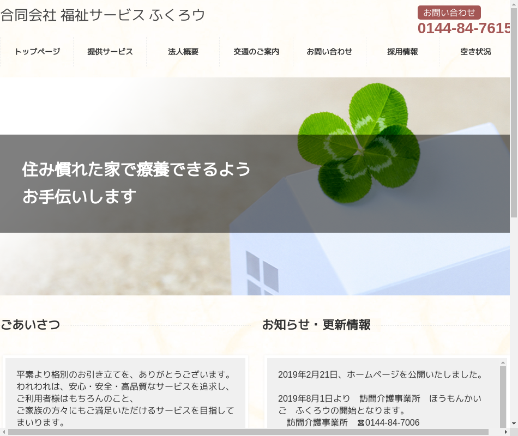
Task: Click the page scrollbar down arrow
Action: point(514,423)
